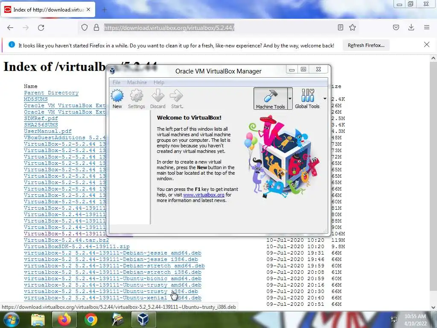437x328 pixels.
Task: Open the UserManual.pdf link
Action: point(48,132)
